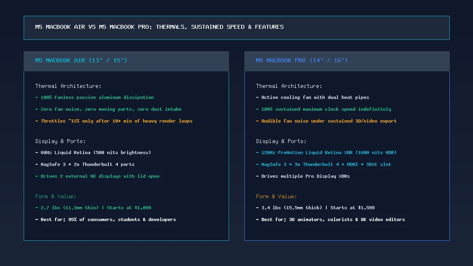This screenshot has height=266, width=473.
Task: Click Best for 3D animators, colorists line
Action: point(330,219)
